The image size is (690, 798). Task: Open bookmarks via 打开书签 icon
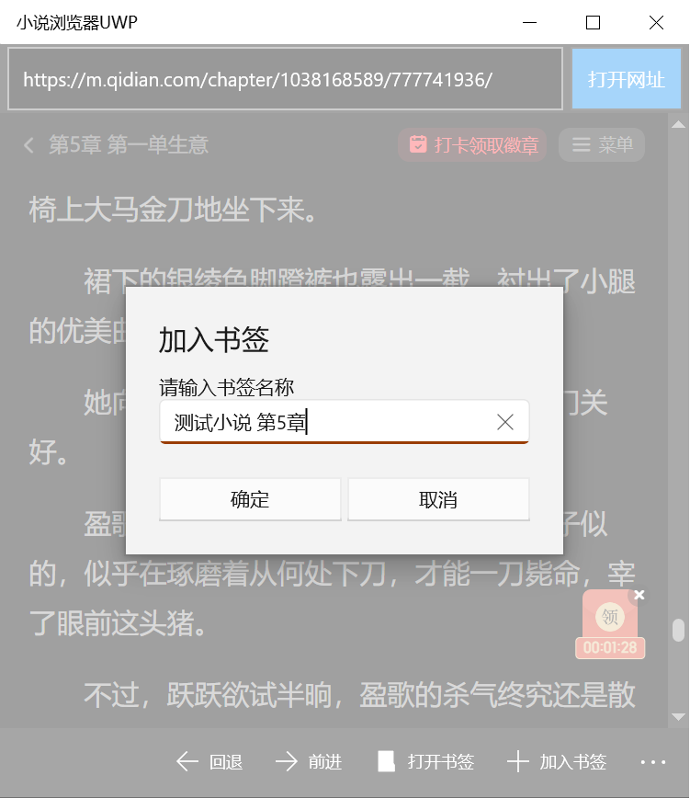tap(387, 762)
